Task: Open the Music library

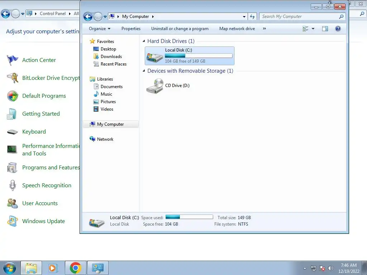Action: pos(106,94)
